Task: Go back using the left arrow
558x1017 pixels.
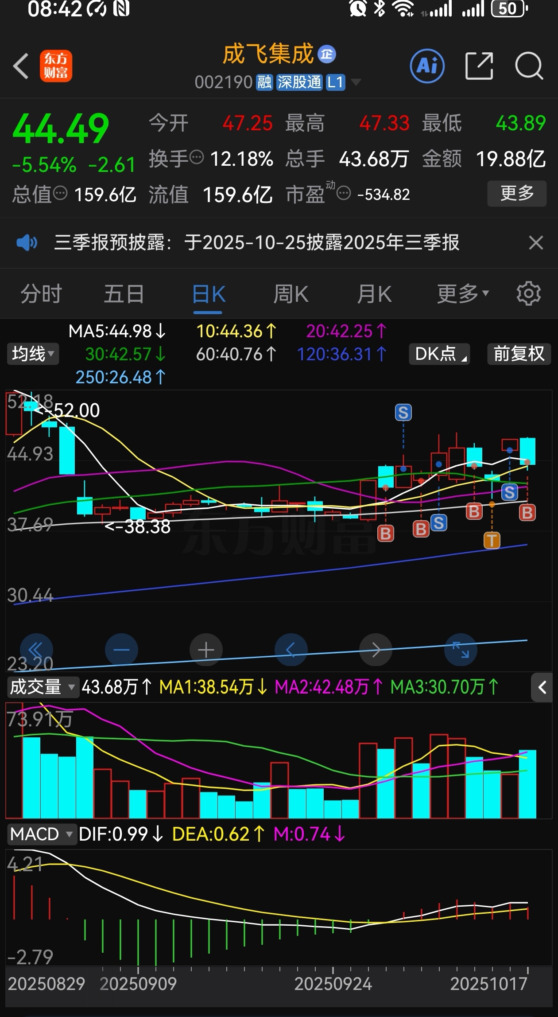Action: (21, 66)
